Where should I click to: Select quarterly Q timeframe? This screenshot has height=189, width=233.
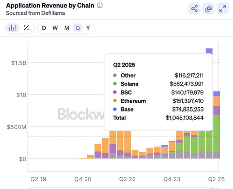click(78, 28)
